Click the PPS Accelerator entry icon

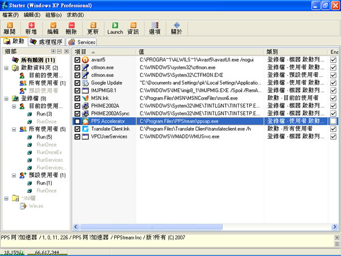(x=85, y=121)
